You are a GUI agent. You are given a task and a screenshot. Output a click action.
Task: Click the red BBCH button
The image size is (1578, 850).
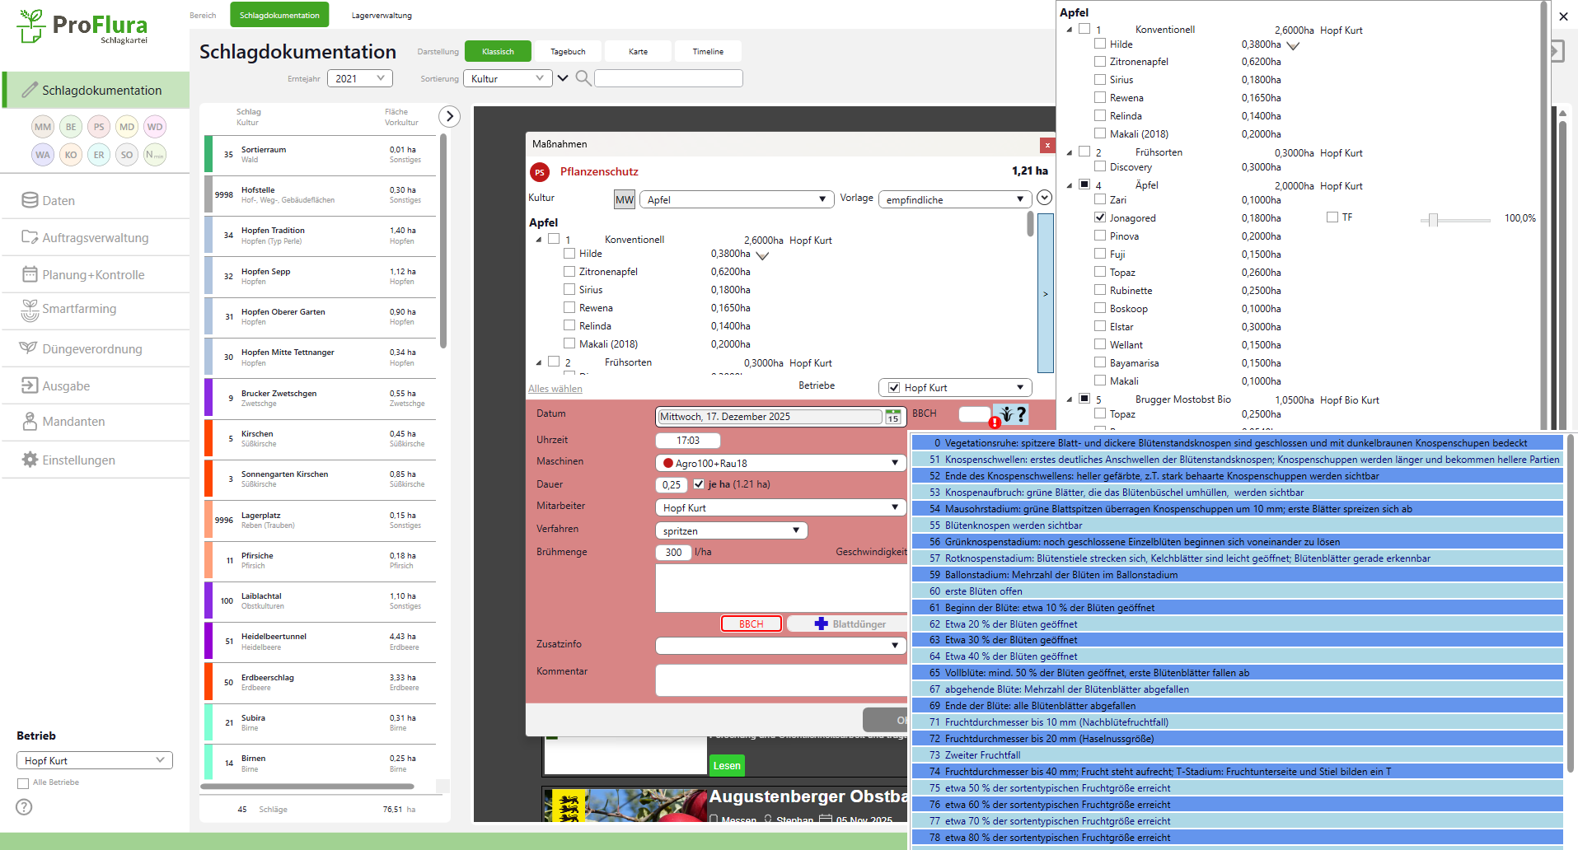[x=751, y=624]
